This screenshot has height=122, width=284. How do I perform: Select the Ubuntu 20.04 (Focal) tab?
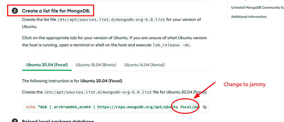click(47, 65)
